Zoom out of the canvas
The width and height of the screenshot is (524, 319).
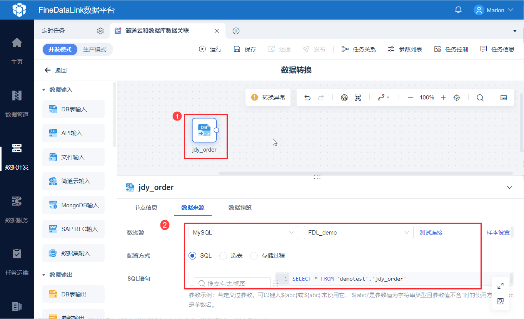pos(411,98)
